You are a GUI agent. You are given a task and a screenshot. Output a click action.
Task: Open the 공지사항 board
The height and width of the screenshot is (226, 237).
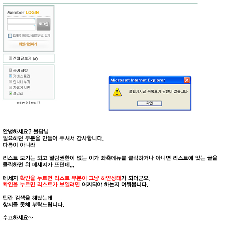pos(21,70)
